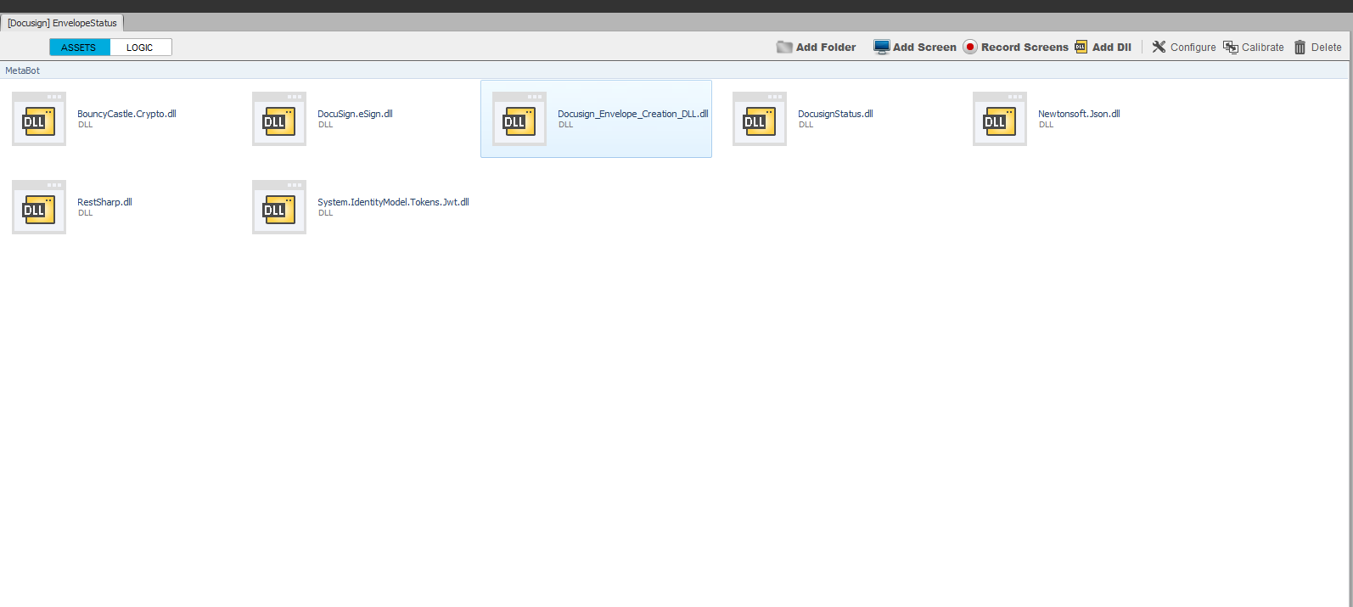Click the Add Dll toolbar icon
The height and width of the screenshot is (607, 1353).
(x=1081, y=47)
